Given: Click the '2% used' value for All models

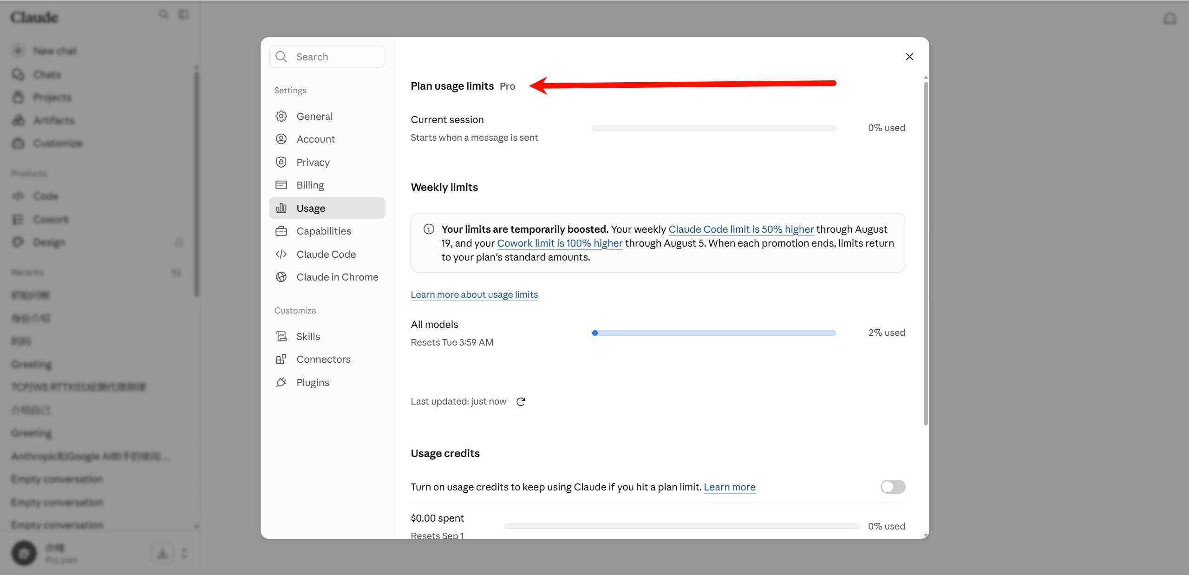Looking at the screenshot, I should pyautogui.click(x=887, y=333).
